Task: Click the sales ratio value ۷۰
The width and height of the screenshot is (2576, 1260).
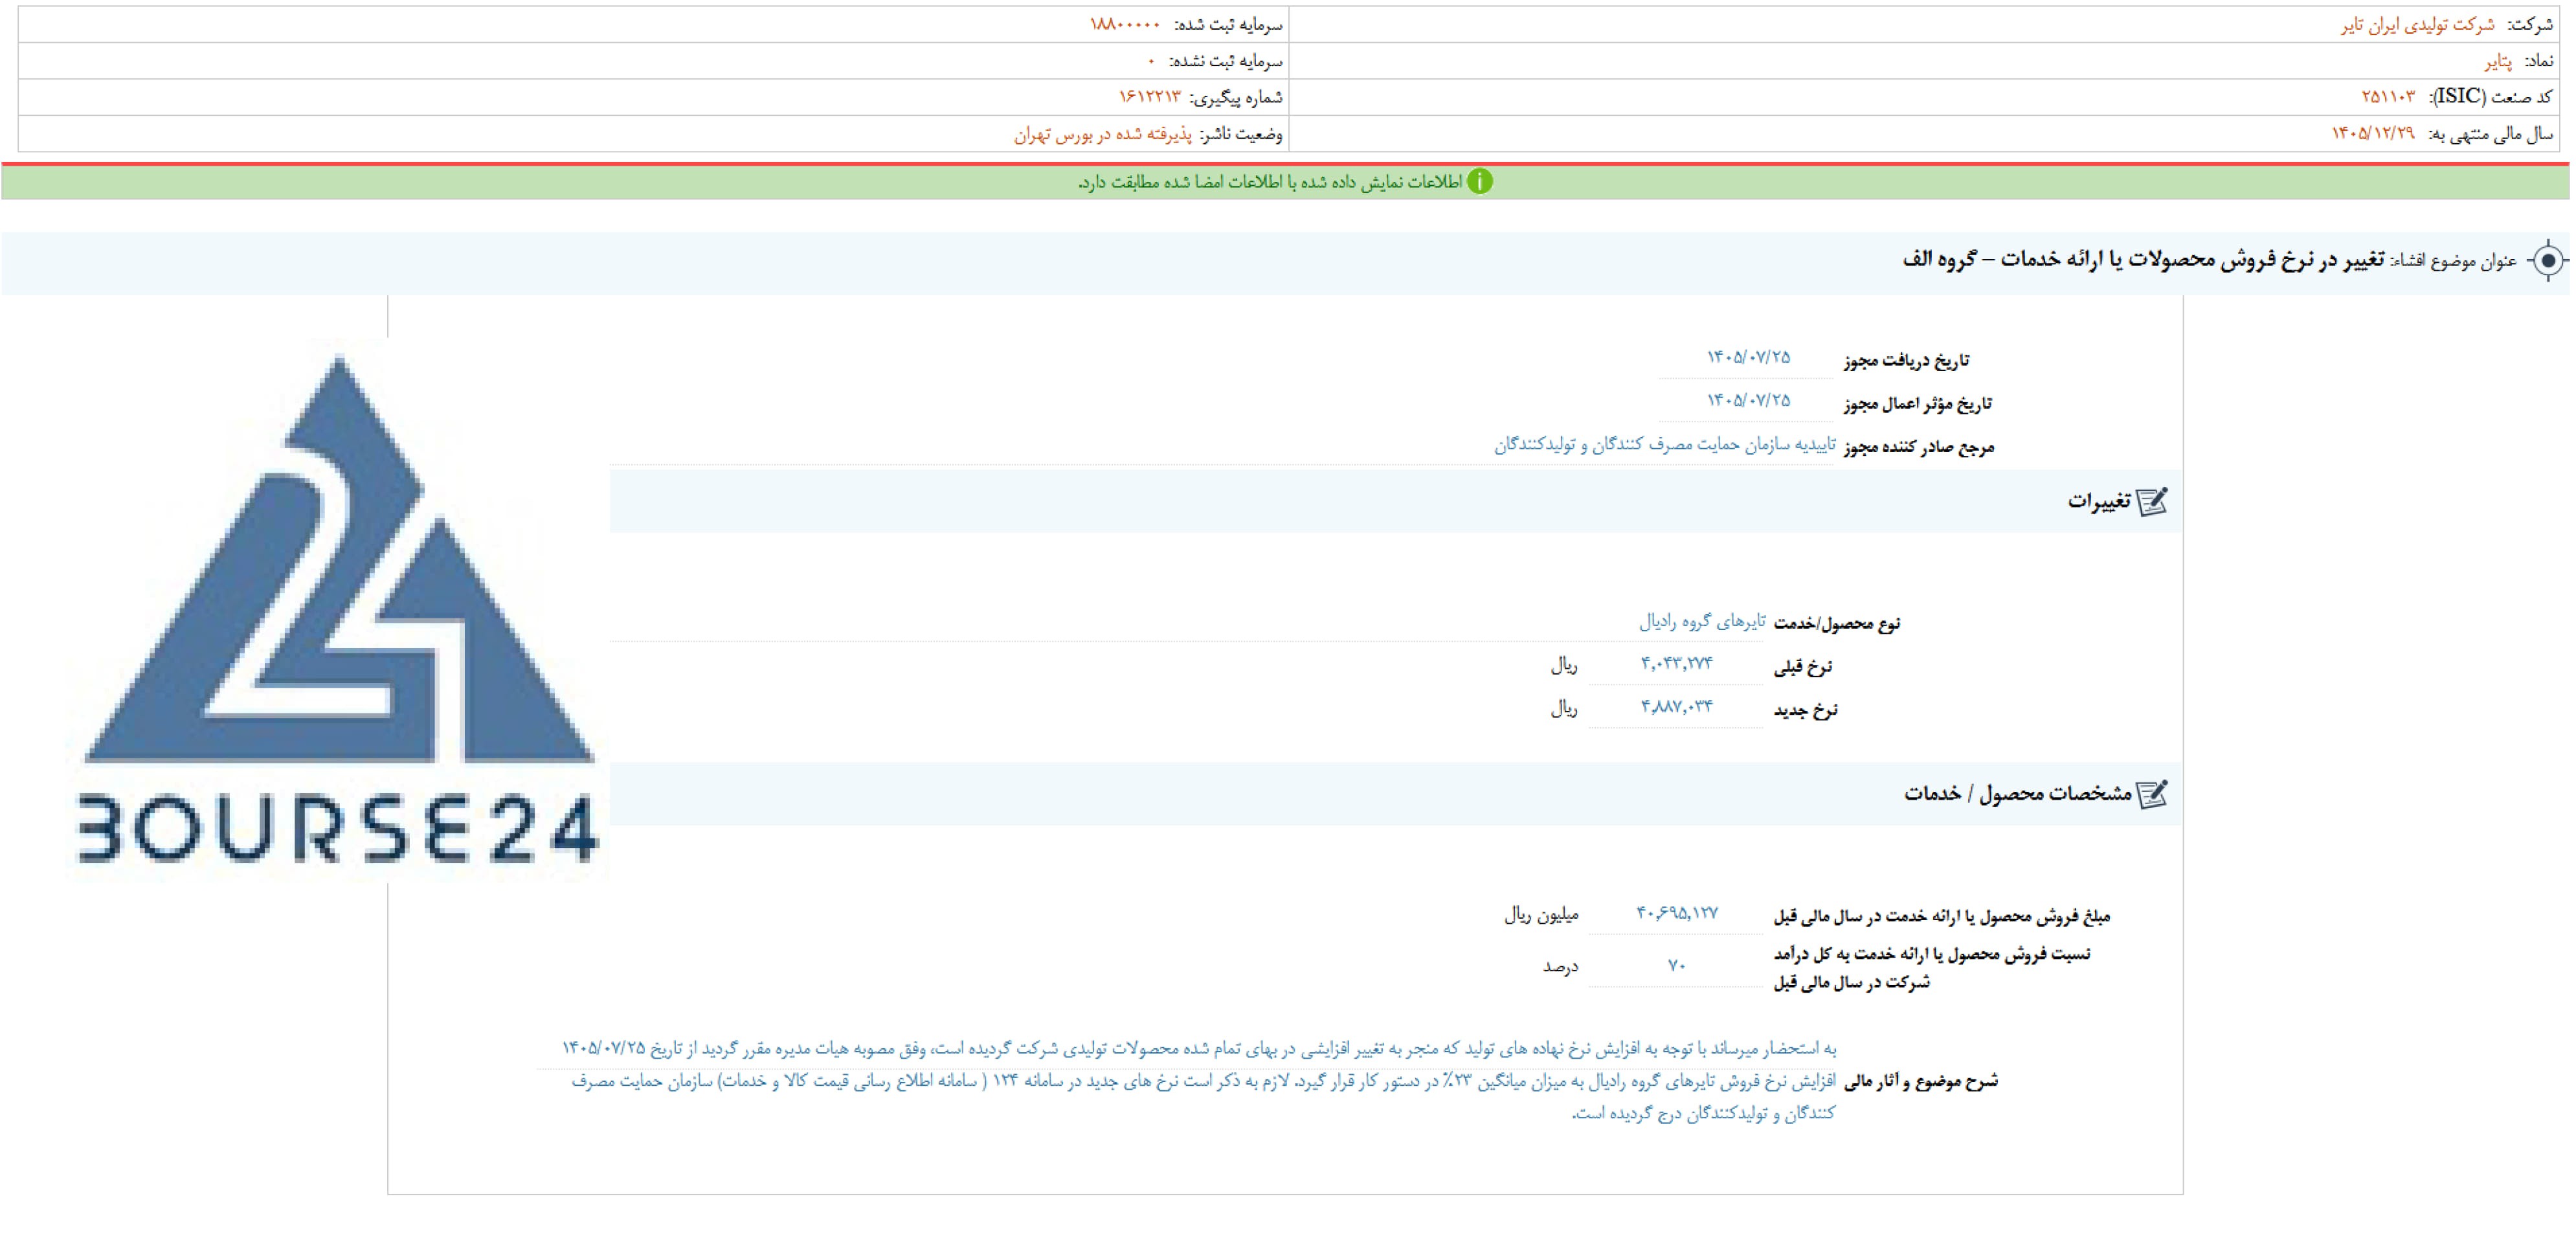Action: click(1677, 966)
